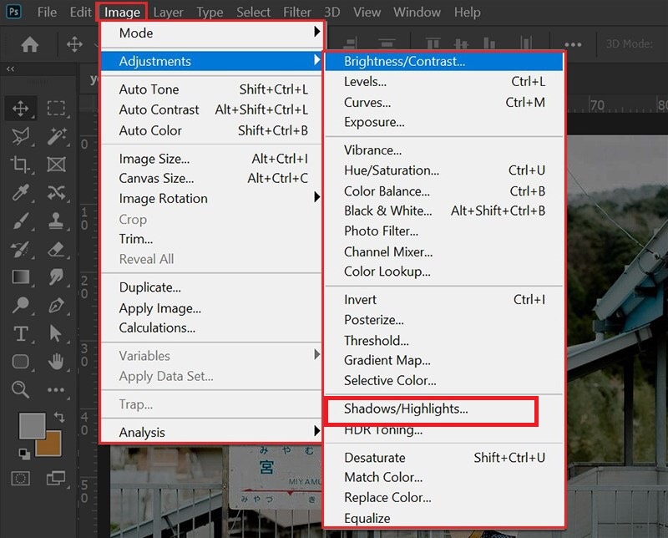Select the Brush tool
This screenshot has height=538, width=668.
click(20, 221)
